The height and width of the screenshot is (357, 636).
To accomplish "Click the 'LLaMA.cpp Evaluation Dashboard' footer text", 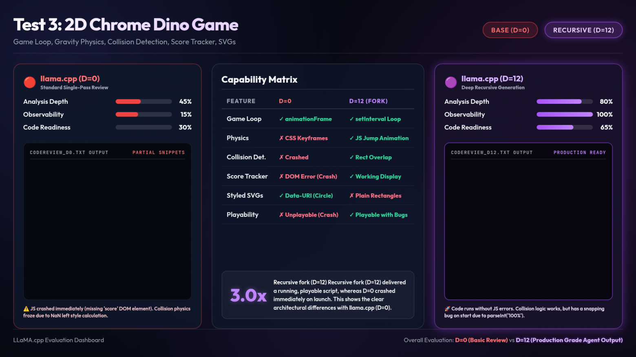I will click(59, 340).
